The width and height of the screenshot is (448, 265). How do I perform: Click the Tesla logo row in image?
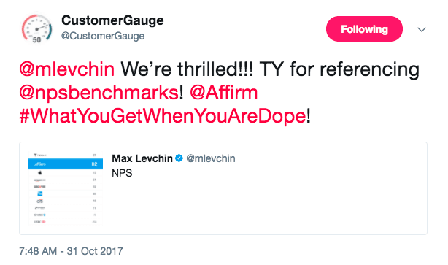tap(66, 155)
